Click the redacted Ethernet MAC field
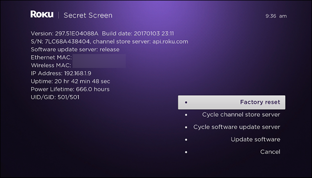The image size is (312, 178). (x=99, y=57)
